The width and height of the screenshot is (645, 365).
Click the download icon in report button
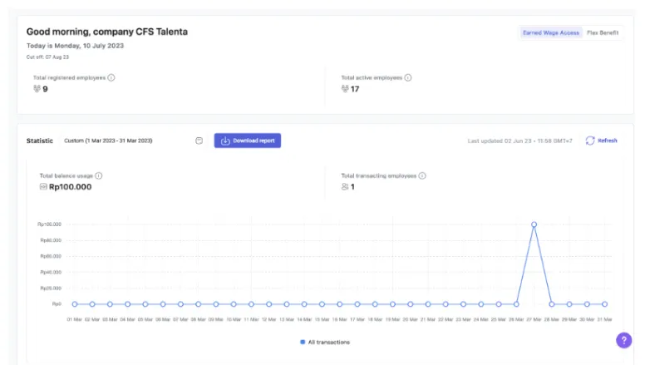pos(225,141)
